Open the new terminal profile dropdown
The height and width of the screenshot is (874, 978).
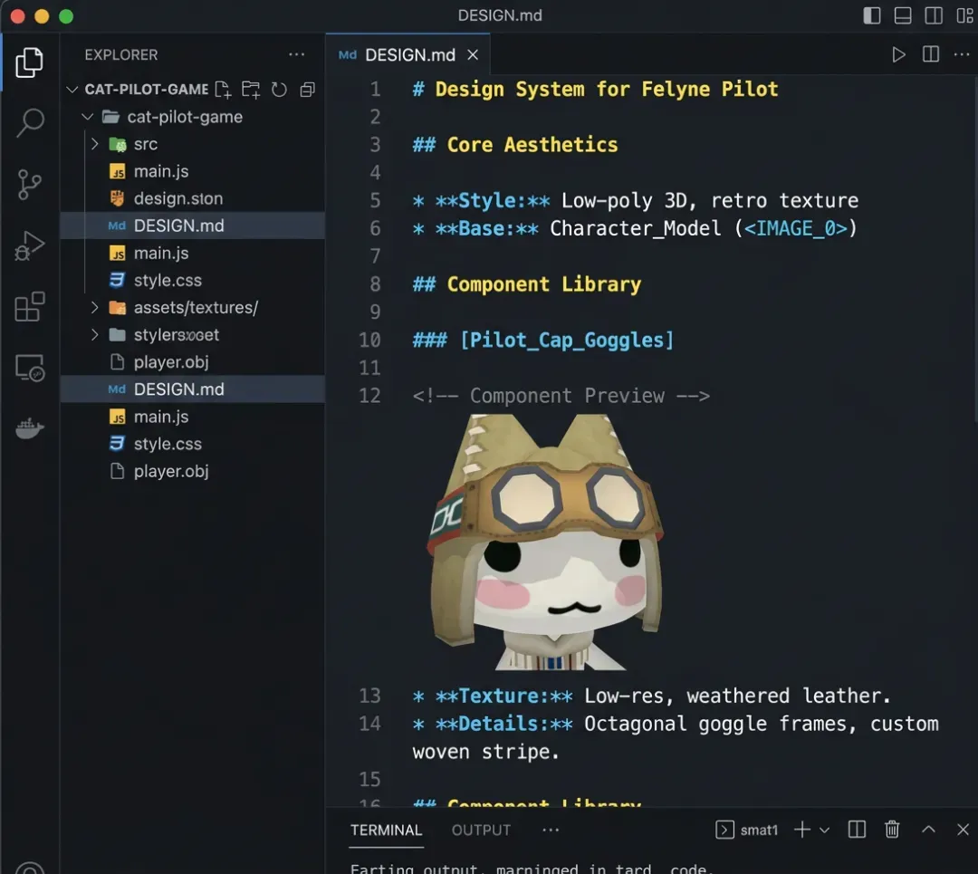(825, 831)
